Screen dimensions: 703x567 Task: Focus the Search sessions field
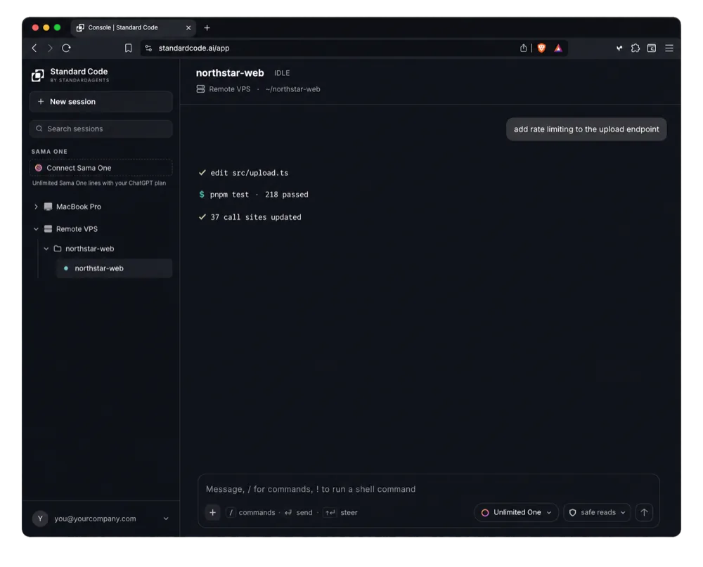click(x=101, y=129)
